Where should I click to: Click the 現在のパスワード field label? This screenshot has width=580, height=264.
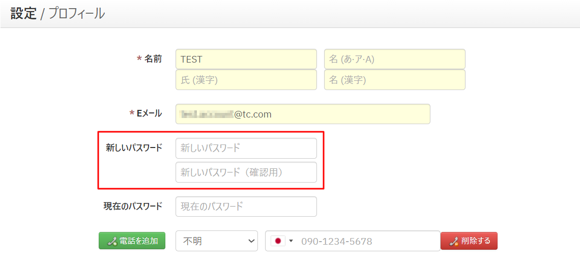point(133,206)
